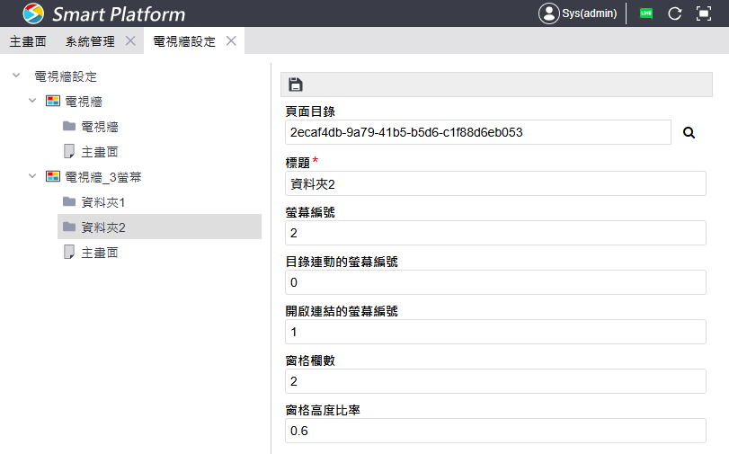Image resolution: width=729 pixels, height=454 pixels.
Task: Click the 螢幕編號 input field
Action: pyautogui.click(x=494, y=233)
